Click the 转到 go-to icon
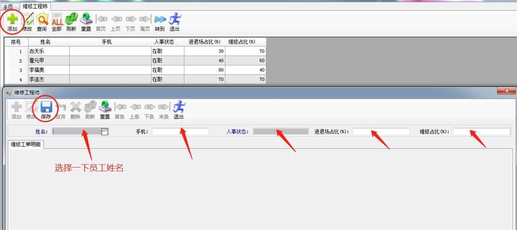 160,19
